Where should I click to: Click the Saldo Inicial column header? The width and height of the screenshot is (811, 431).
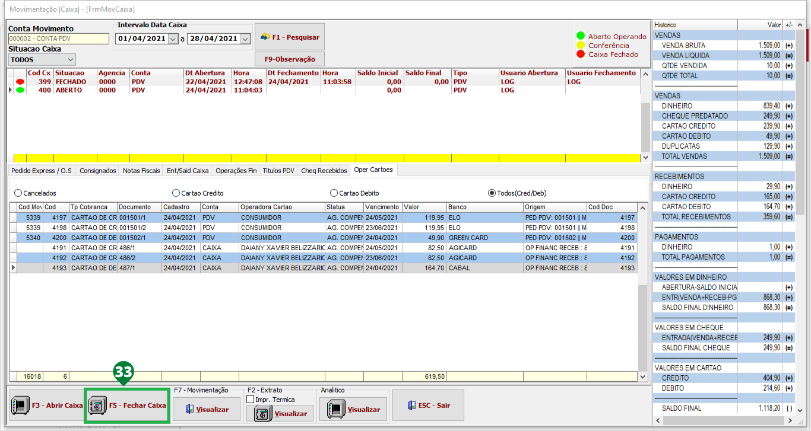pos(379,73)
